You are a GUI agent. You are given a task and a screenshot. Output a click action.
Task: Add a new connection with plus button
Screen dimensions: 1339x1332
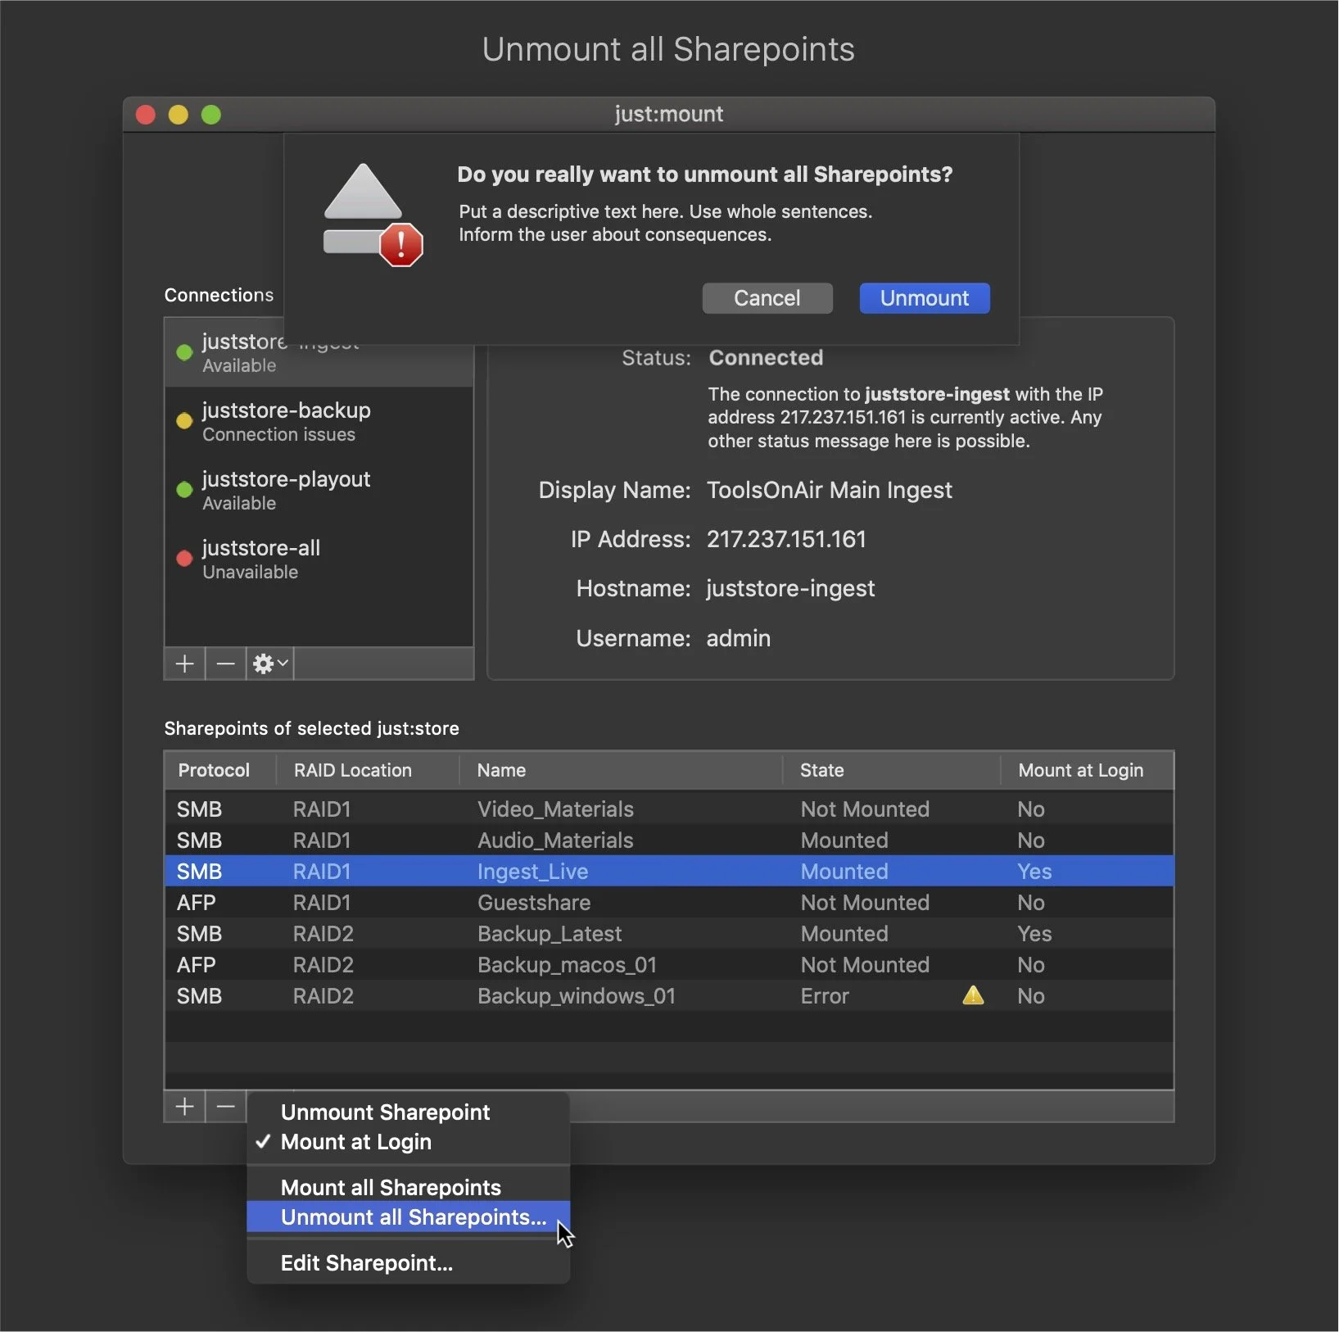(x=185, y=664)
